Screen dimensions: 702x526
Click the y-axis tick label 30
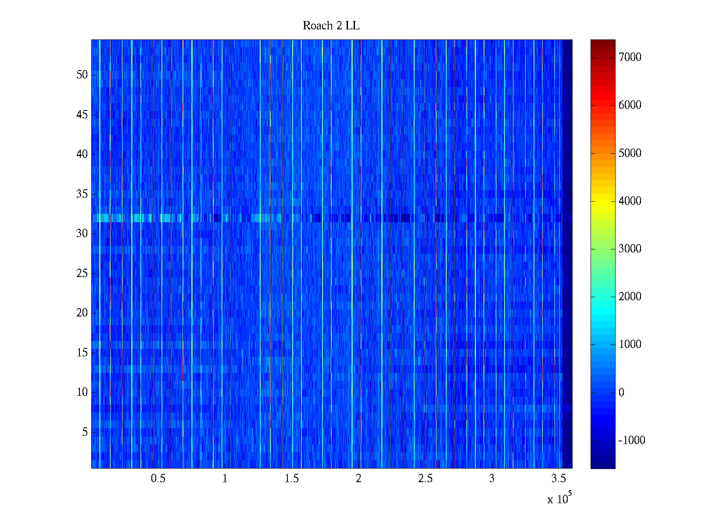82,234
